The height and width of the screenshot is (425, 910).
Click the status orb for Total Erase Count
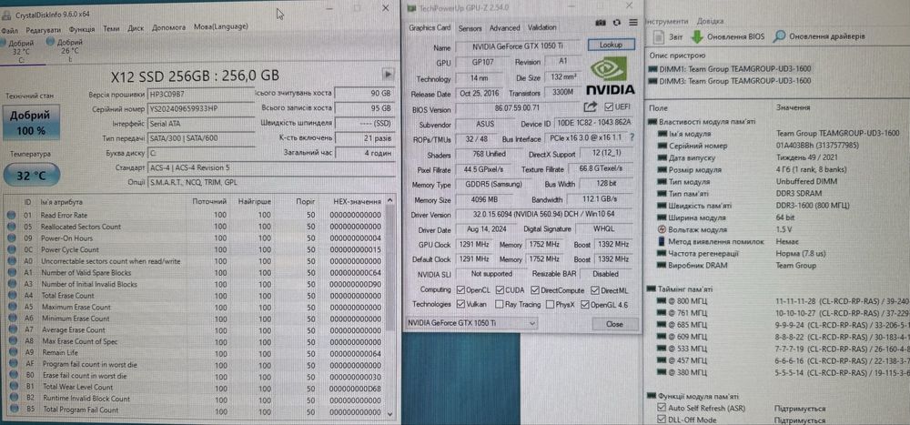pyautogui.click(x=12, y=296)
